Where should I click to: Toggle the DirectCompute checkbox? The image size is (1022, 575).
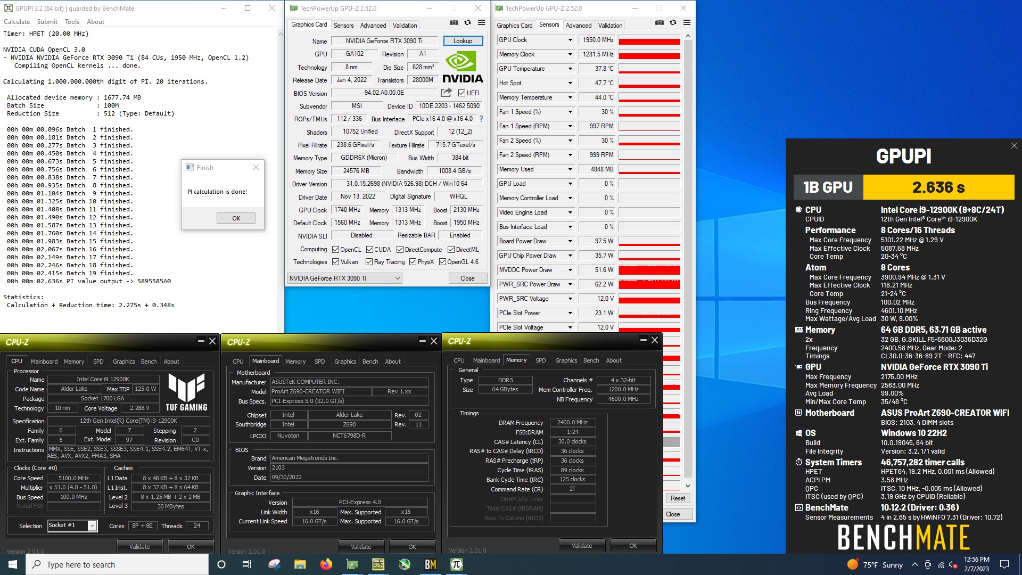click(400, 249)
